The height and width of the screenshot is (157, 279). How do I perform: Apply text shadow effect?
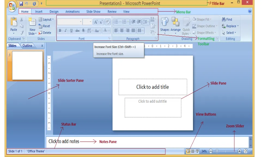tap(83, 31)
